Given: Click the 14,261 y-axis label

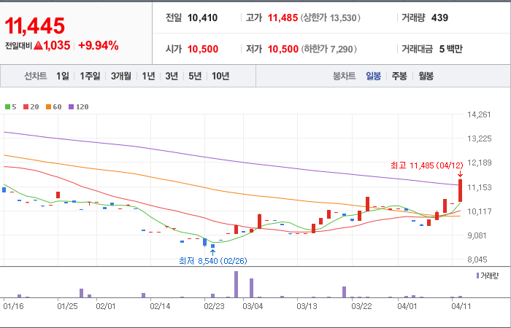Looking at the screenshot, I should tap(479, 114).
